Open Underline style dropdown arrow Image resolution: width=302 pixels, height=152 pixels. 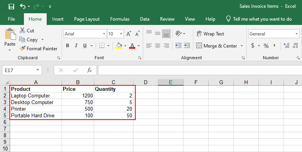pos(91,46)
